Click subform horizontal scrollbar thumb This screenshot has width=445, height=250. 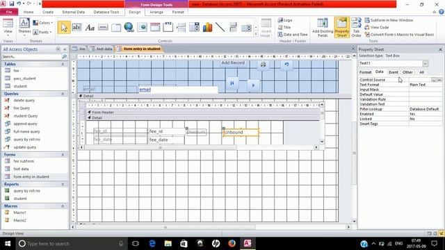tap(161, 147)
